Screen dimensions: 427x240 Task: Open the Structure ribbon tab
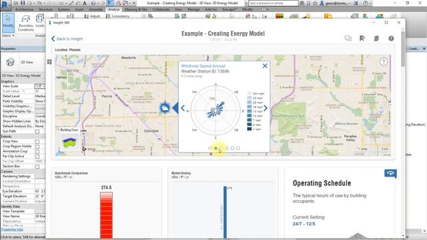coord(45,9)
